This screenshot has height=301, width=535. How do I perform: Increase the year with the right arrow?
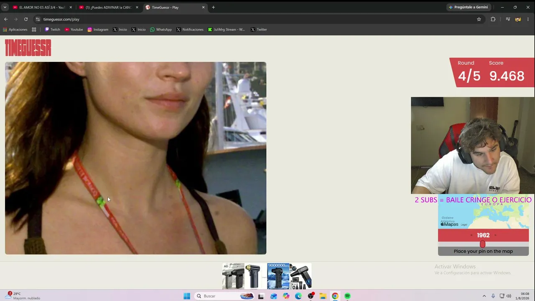click(x=495, y=235)
